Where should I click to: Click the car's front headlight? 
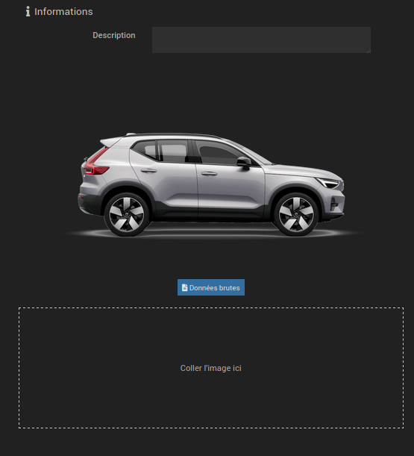328,183
